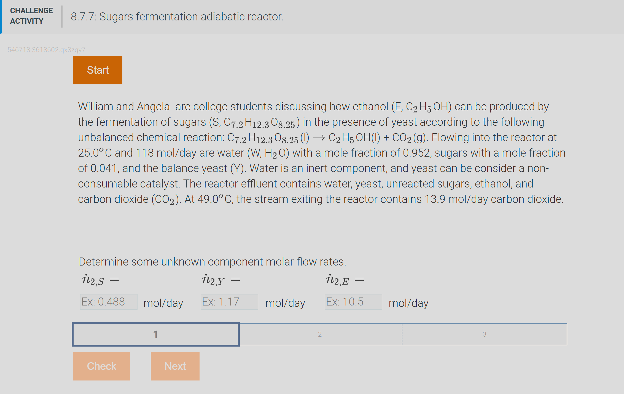Click the activity title 8.7.7
The width and height of the screenshot is (624, 394).
(x=177, y=17)
